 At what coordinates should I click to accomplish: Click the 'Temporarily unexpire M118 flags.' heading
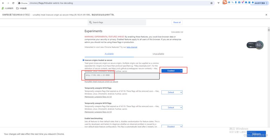pyautogui.click(x=98, y=88)
